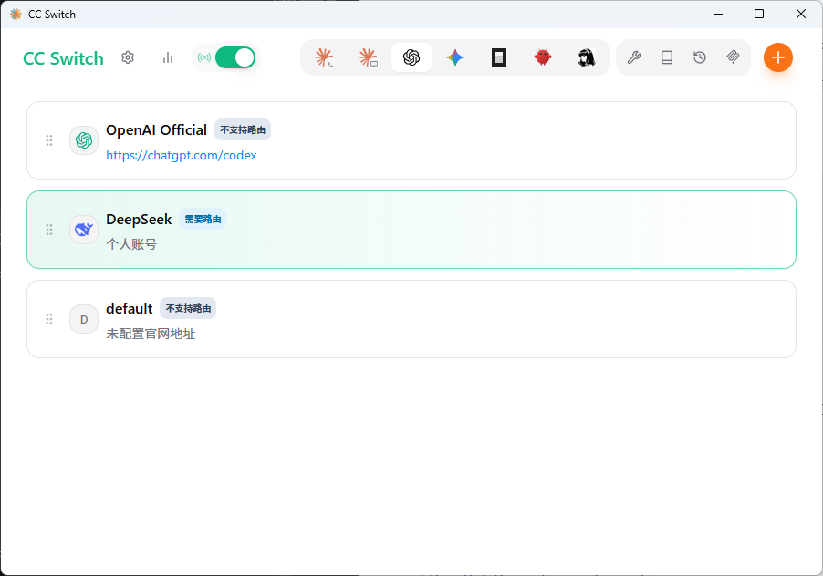
Task: Click the 不支持路由 badge on OpenAI Official
Action: tap(243, 130)
